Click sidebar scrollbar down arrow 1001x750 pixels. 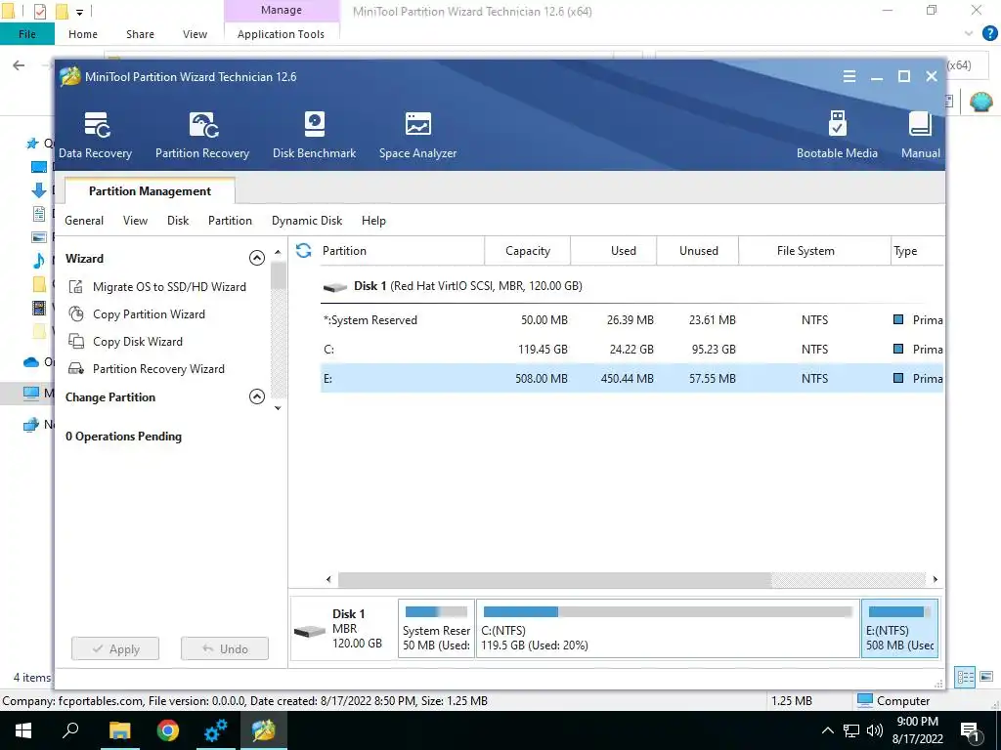point(278,408)
